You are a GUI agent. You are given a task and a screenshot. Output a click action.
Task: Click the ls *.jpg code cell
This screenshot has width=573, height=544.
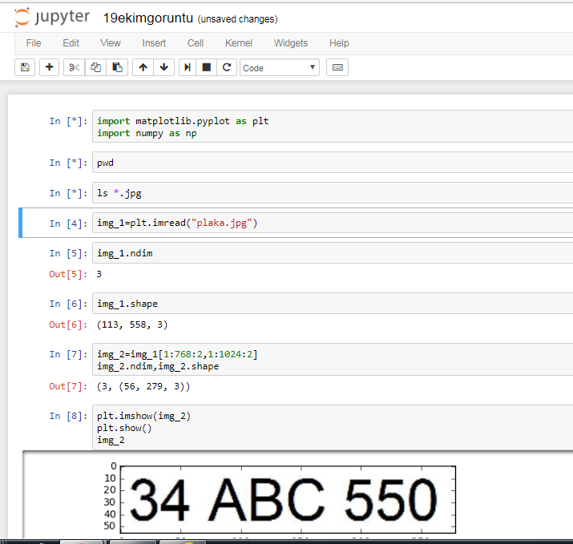[x=333, y=193]
